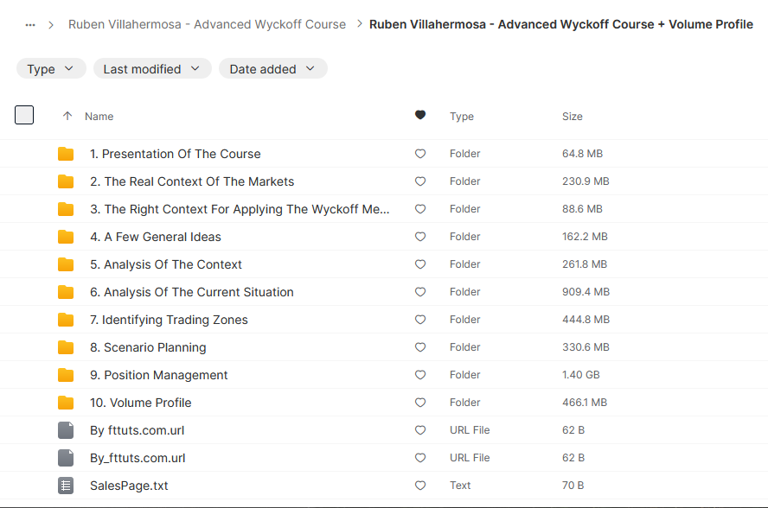The width and height of the screenshot is (768, 508).
Task: Click the 444.8 MB size value
Action: [586, 320]
